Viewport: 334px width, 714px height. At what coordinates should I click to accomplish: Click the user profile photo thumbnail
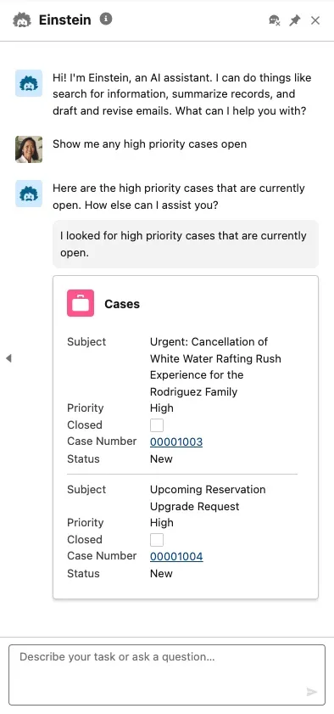coord(29,149)
